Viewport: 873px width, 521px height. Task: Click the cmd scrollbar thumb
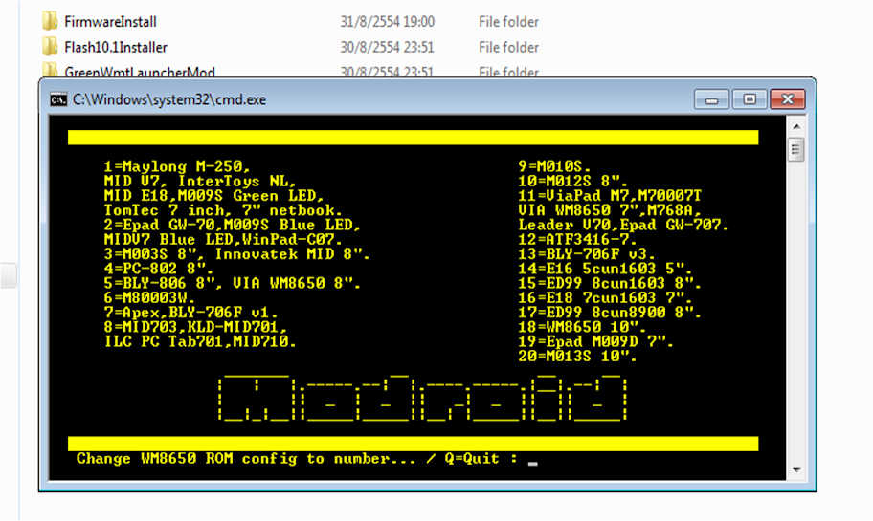click(796, 149)
